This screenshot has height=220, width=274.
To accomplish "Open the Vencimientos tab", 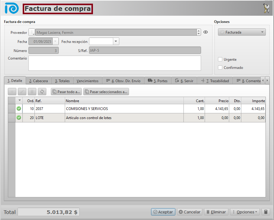I will coord(87,81).
